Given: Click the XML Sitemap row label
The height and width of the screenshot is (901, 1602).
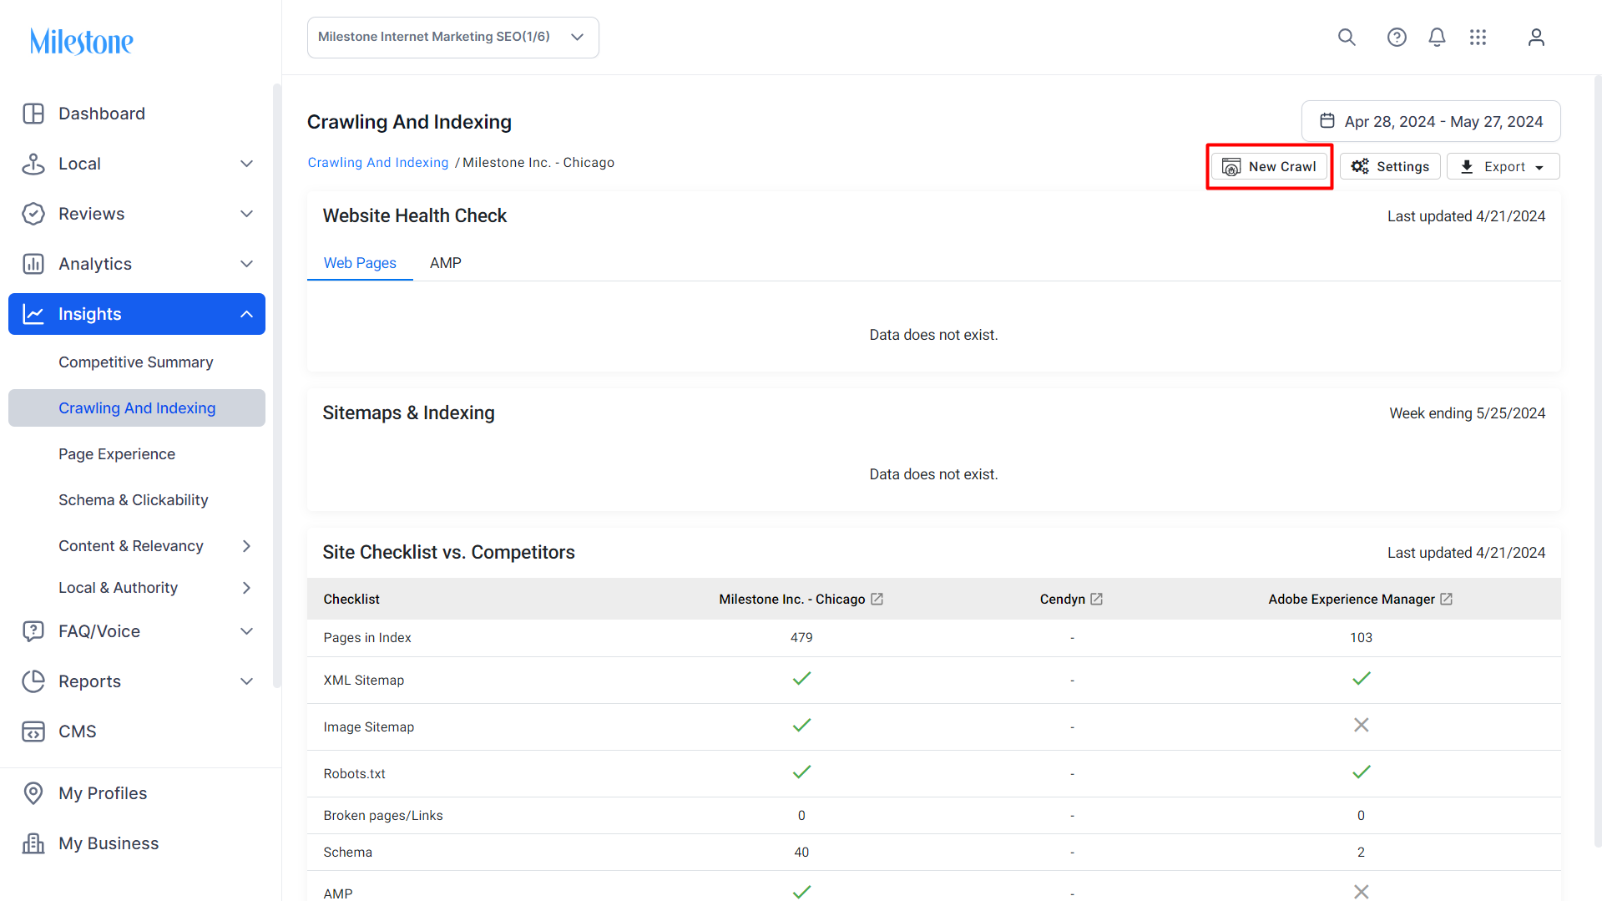Looking at the screenshot, I should (x=364, y=681).
